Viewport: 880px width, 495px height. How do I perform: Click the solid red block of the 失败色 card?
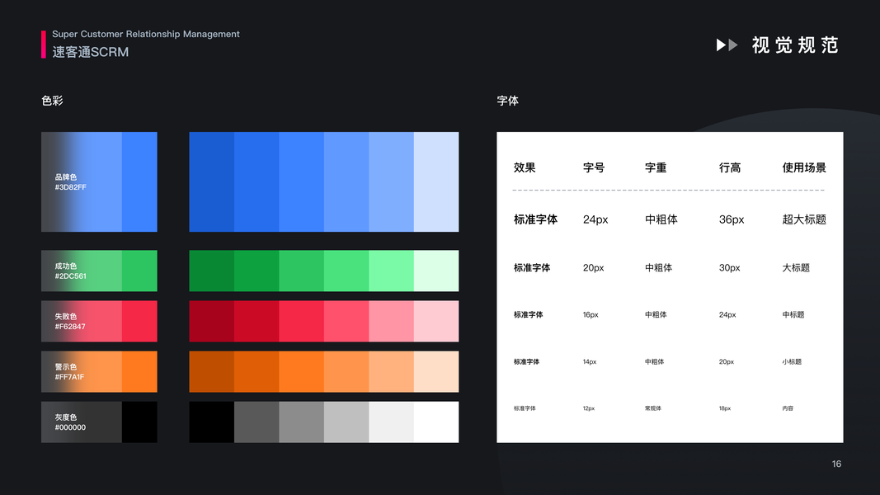point(139,321)
